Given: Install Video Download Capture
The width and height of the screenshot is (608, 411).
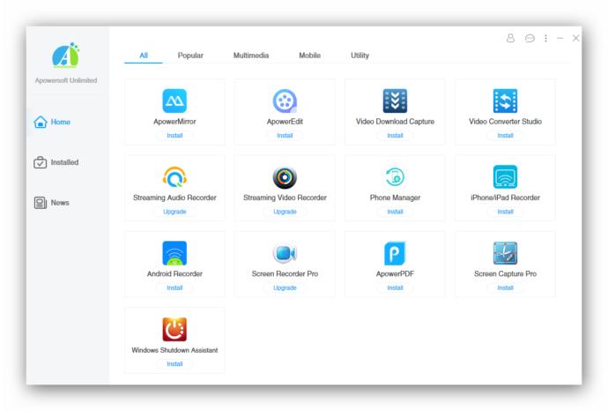Looking at the screenshot, I should click(395, 136).
